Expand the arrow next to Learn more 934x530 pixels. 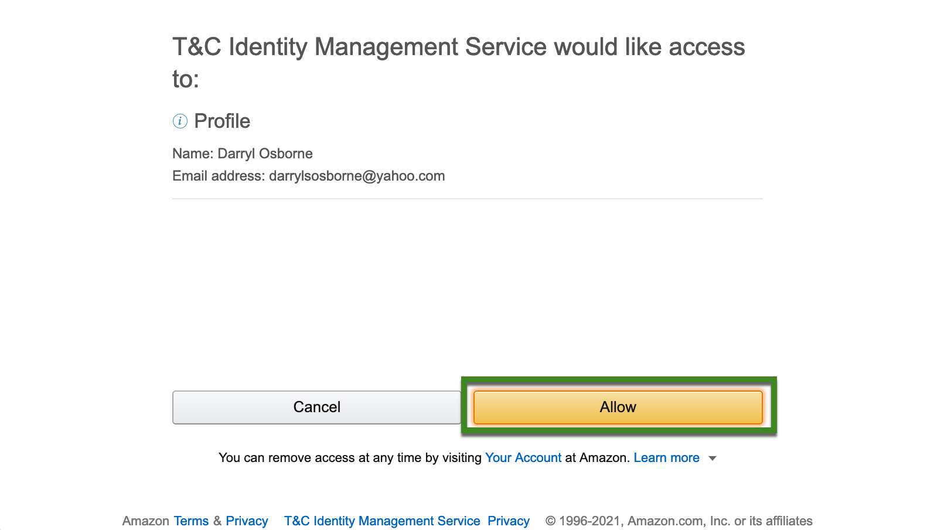coord(713,458)
